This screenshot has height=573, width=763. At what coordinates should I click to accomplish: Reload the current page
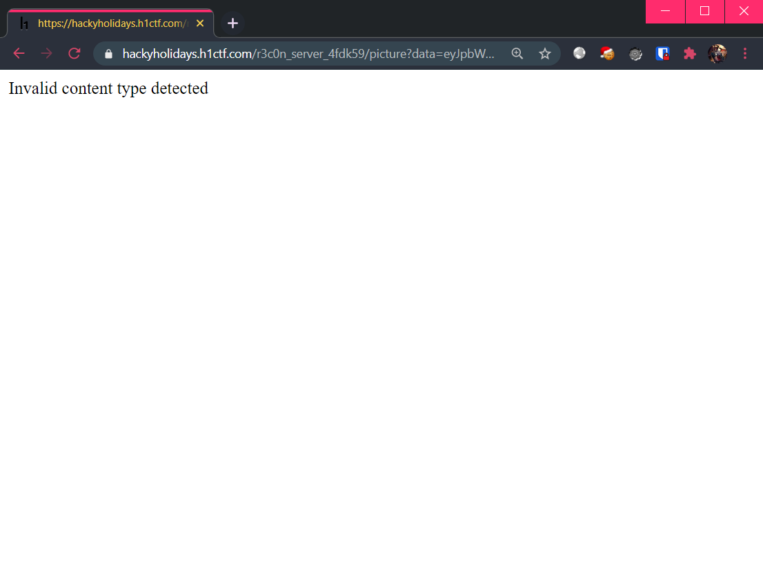click(75, 54)
